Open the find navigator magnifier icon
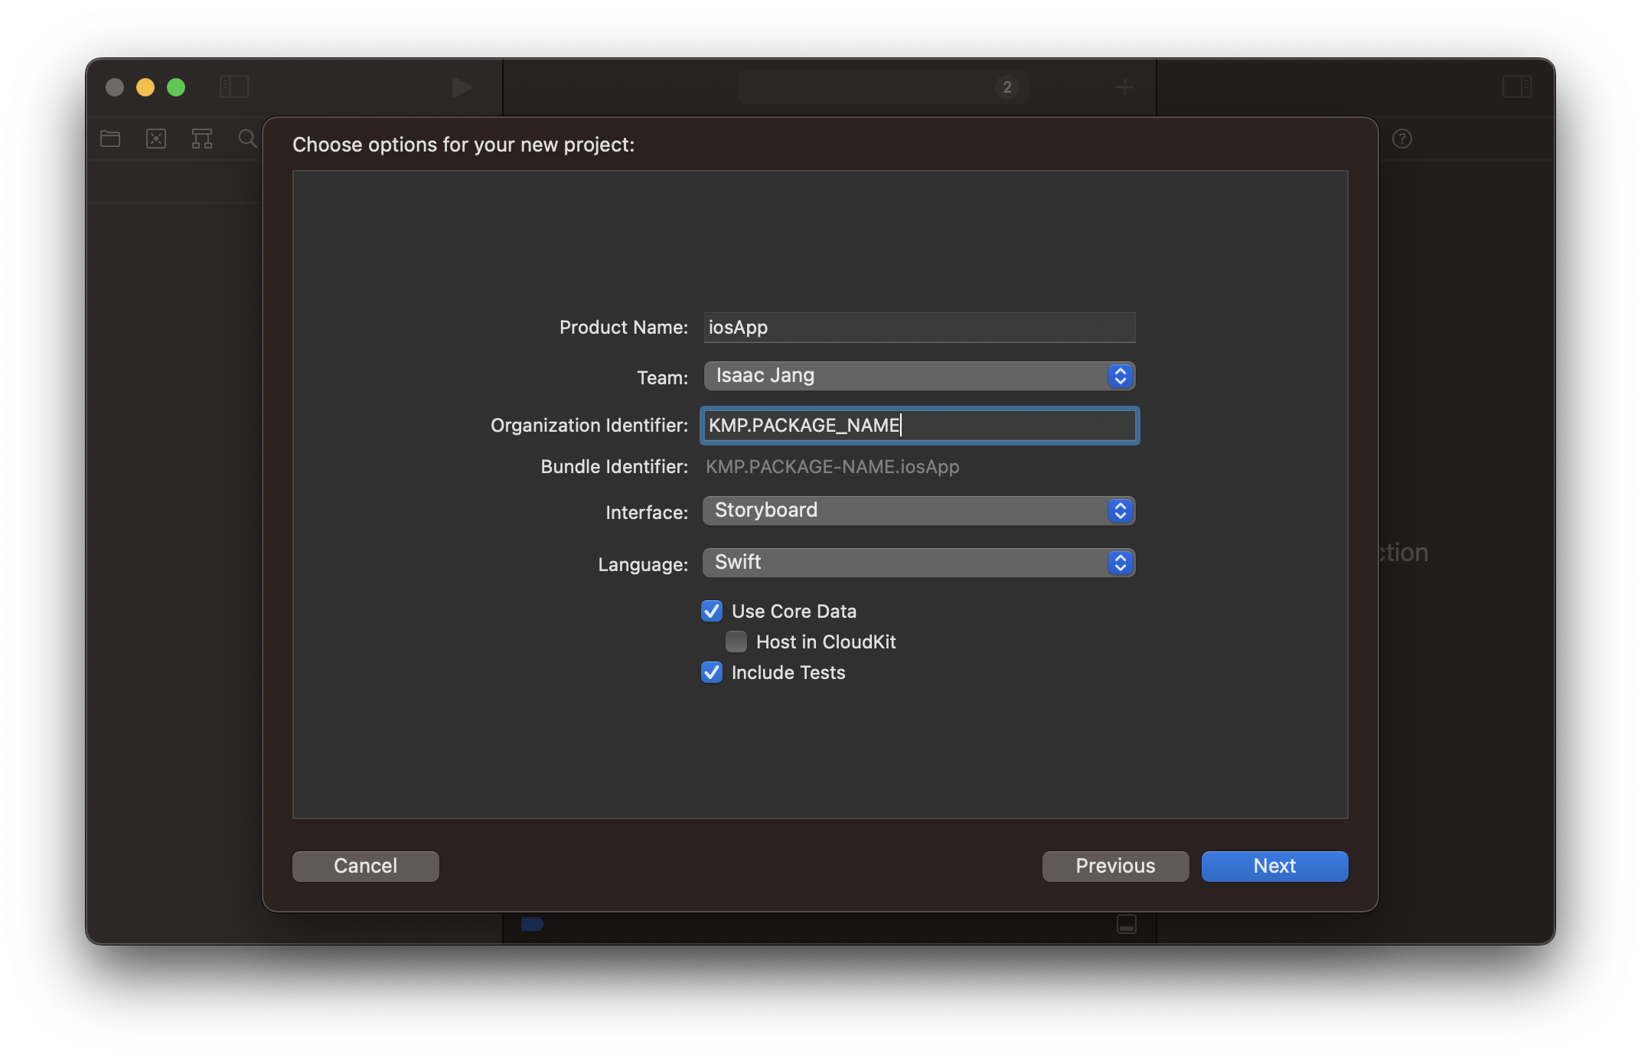The image size is (1641, 1058). tap(247, 139)
